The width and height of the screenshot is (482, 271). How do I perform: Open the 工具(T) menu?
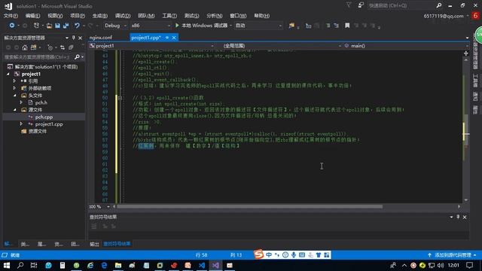click(x=169, y=16)
